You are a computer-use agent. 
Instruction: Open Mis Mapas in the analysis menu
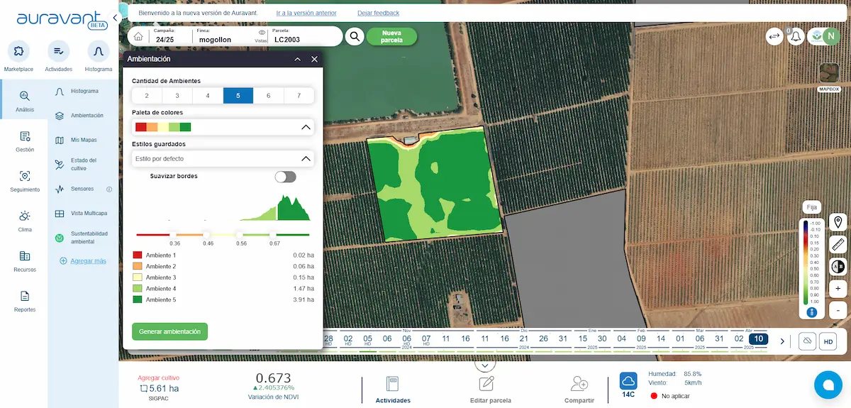84,140
